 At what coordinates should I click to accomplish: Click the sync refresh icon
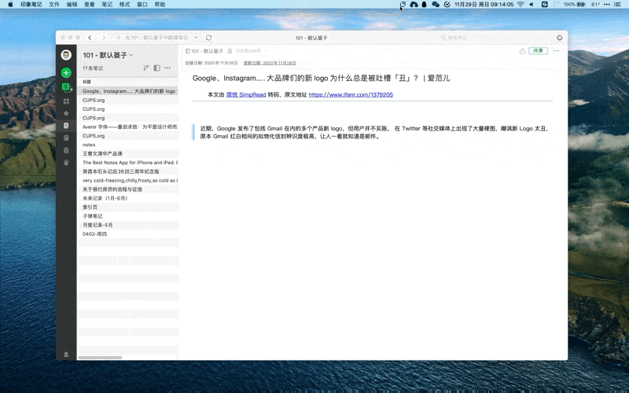coord(208,38)
